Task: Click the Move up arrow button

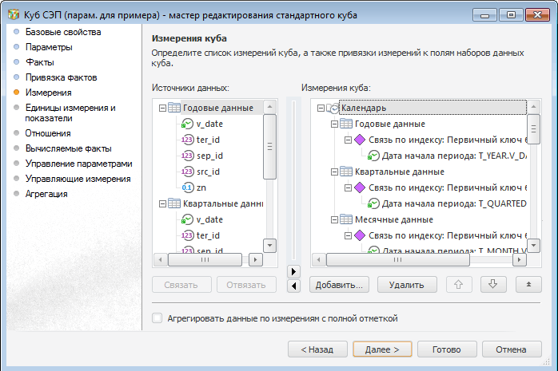Action: (458, 285)
